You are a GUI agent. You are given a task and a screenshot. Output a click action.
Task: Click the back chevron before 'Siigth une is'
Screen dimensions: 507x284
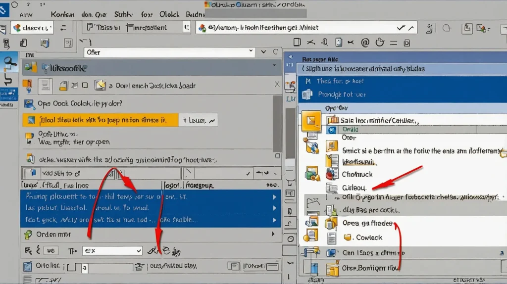(x=303, y=68)
